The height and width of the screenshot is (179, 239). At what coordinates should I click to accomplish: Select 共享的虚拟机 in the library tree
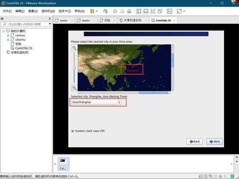pyautogui.click(x=19, y=52)
